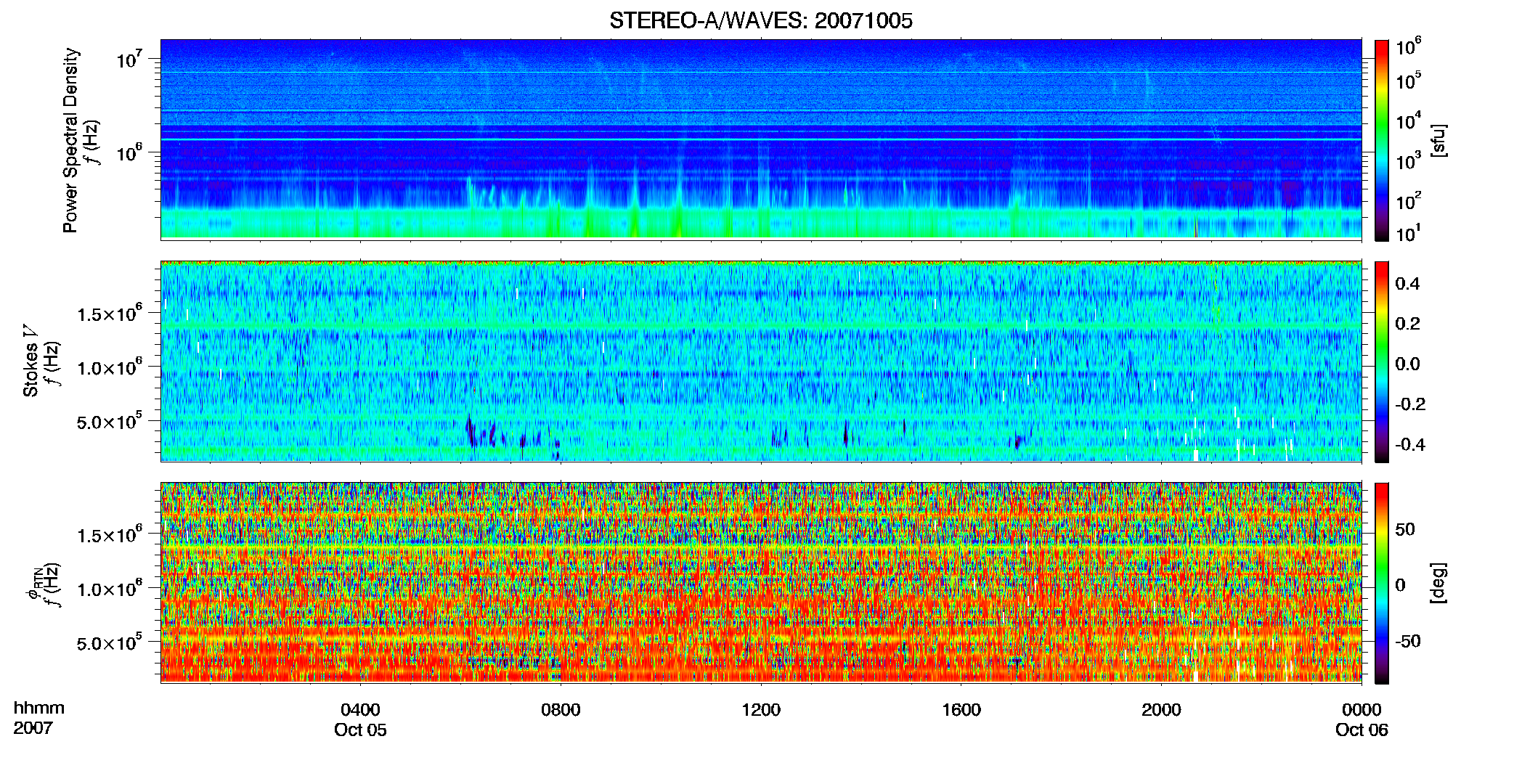
Task: Click the 0 label on degree colorbar
Action: (x=1401, y=585)
